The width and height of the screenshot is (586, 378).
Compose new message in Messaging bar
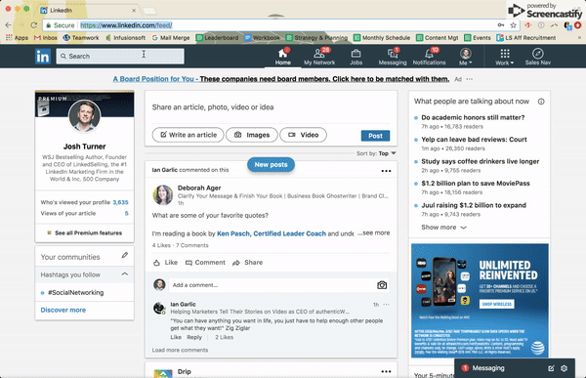pos(551,368)
